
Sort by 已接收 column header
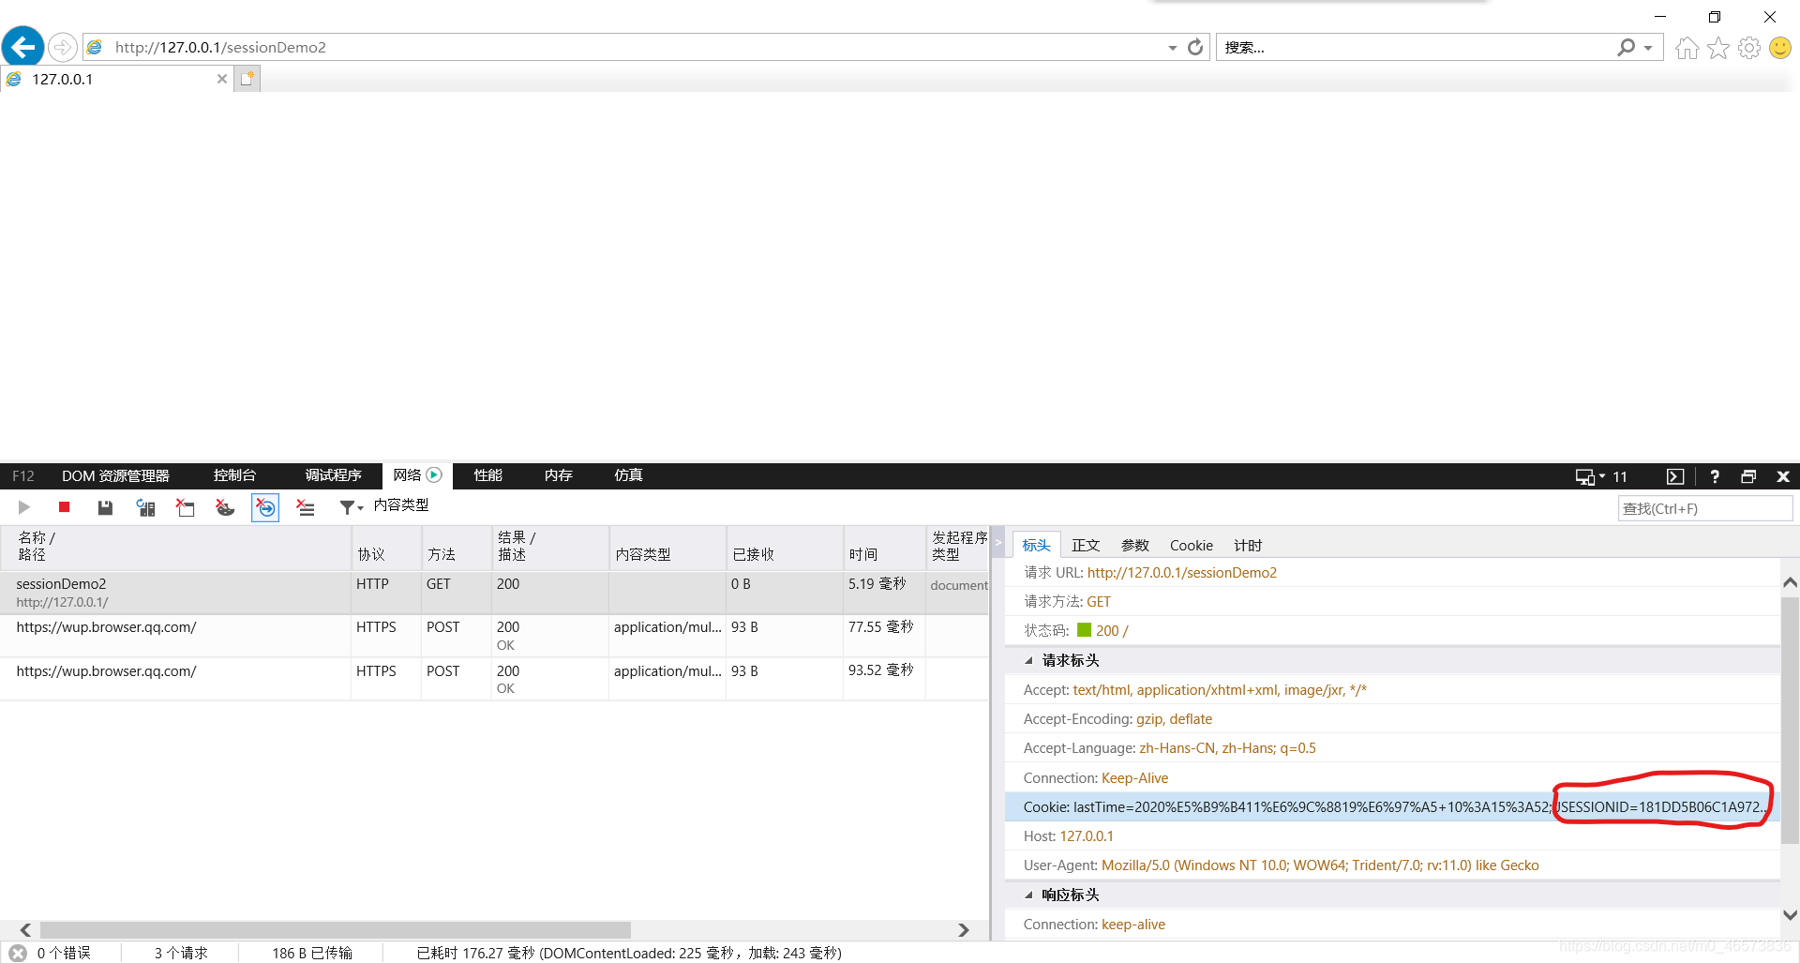[785, 547]
